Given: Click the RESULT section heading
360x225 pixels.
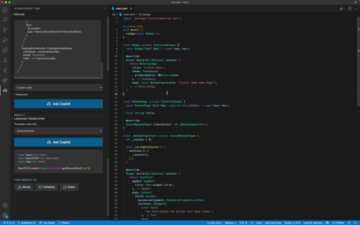Looking at the screenshot, I should (x=20, y=115).
